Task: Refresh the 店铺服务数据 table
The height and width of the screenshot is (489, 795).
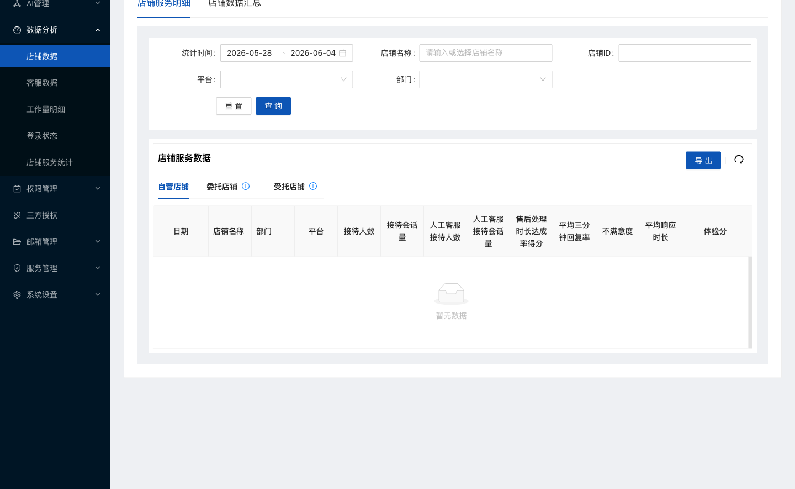Action: (739, 160)
